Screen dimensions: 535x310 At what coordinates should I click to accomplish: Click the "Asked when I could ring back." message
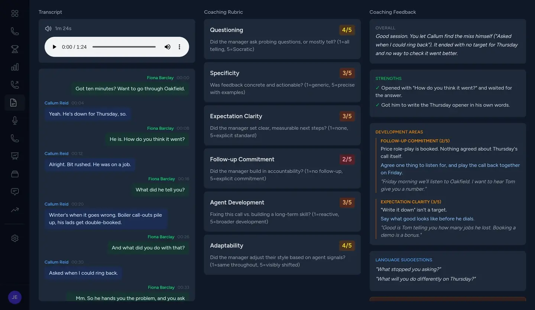(x=83, y=273)
